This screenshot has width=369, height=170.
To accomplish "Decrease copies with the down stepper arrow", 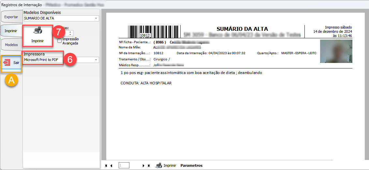I will click(x=71, y=34).
